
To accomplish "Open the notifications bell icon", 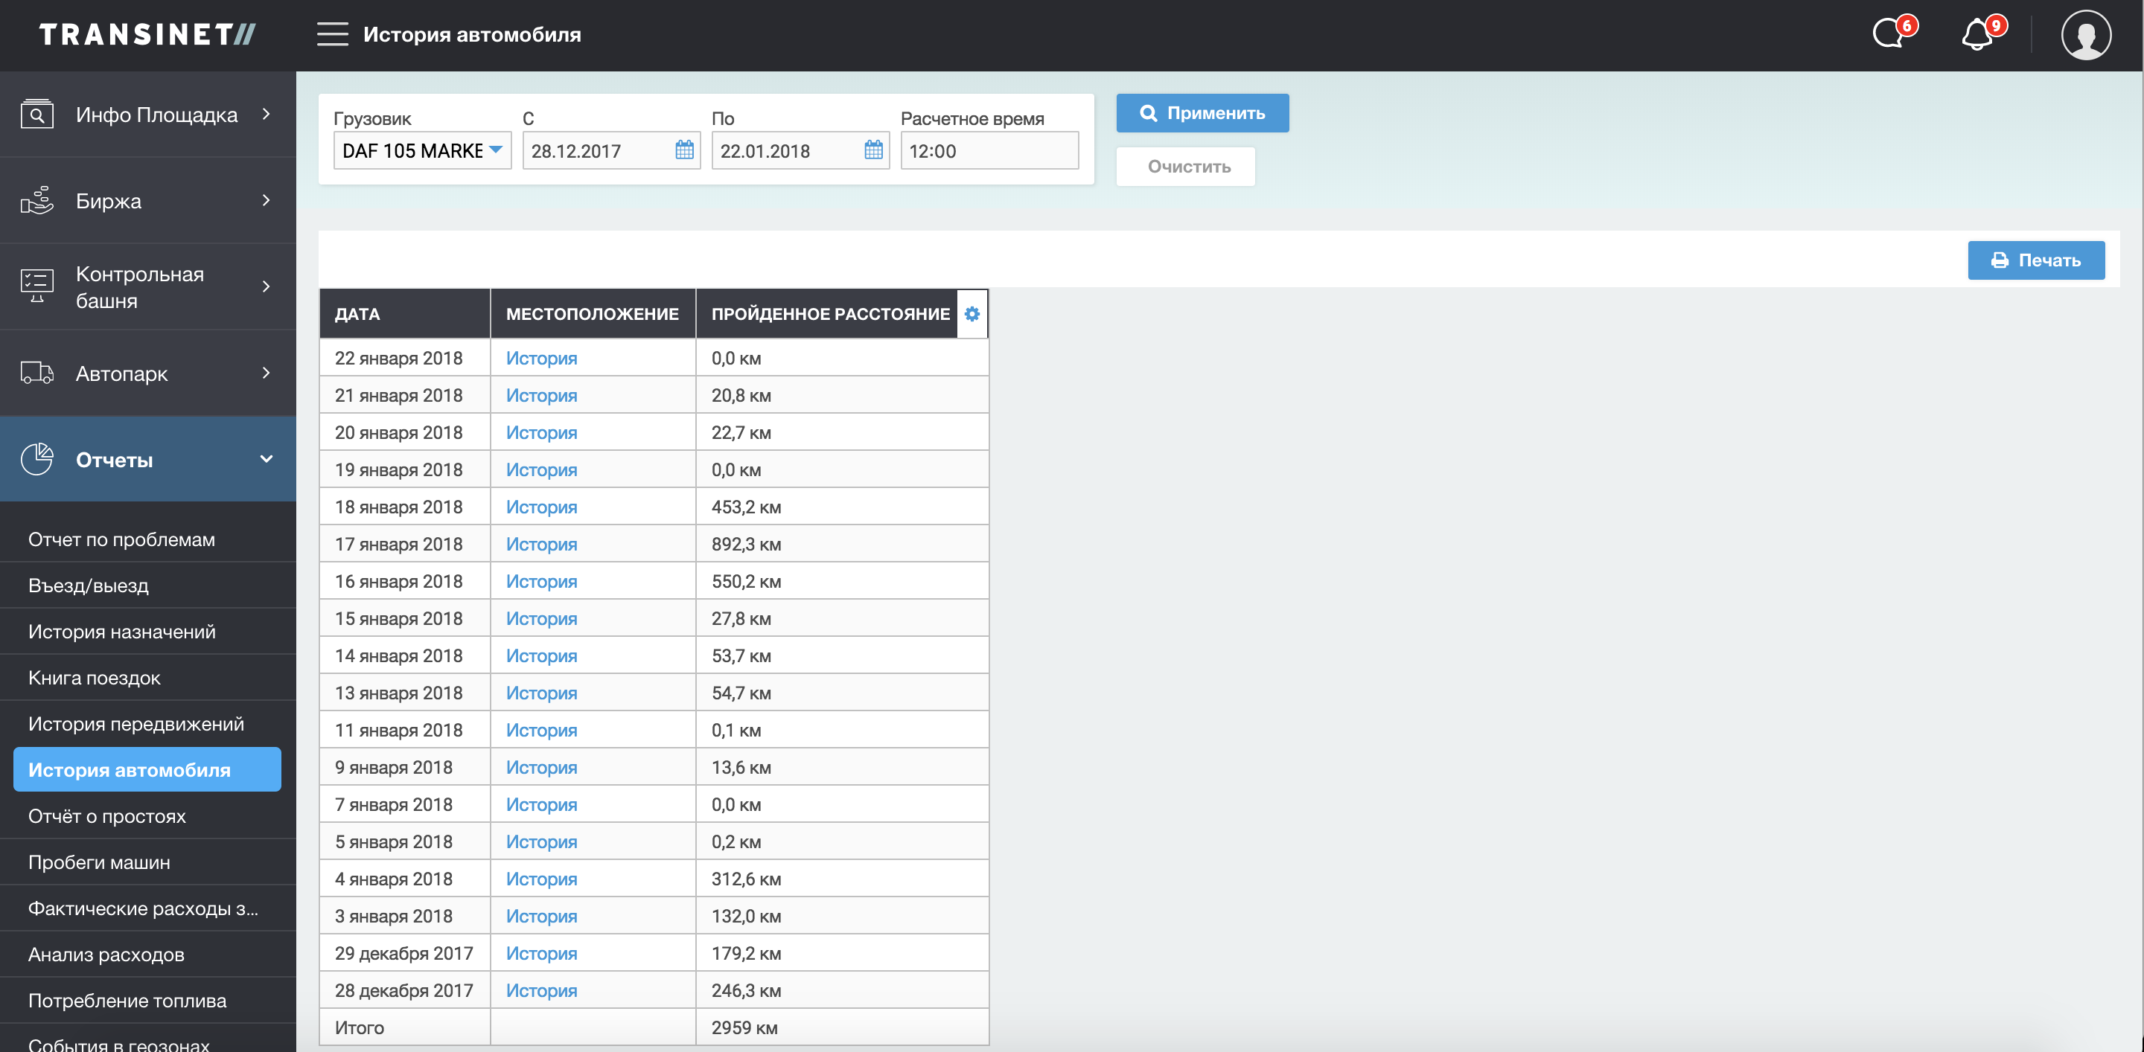I will point(1979,34).
